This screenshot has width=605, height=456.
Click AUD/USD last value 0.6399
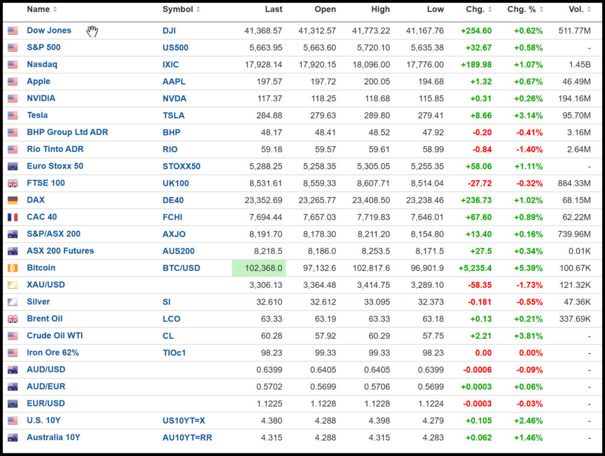click(269, 370)
